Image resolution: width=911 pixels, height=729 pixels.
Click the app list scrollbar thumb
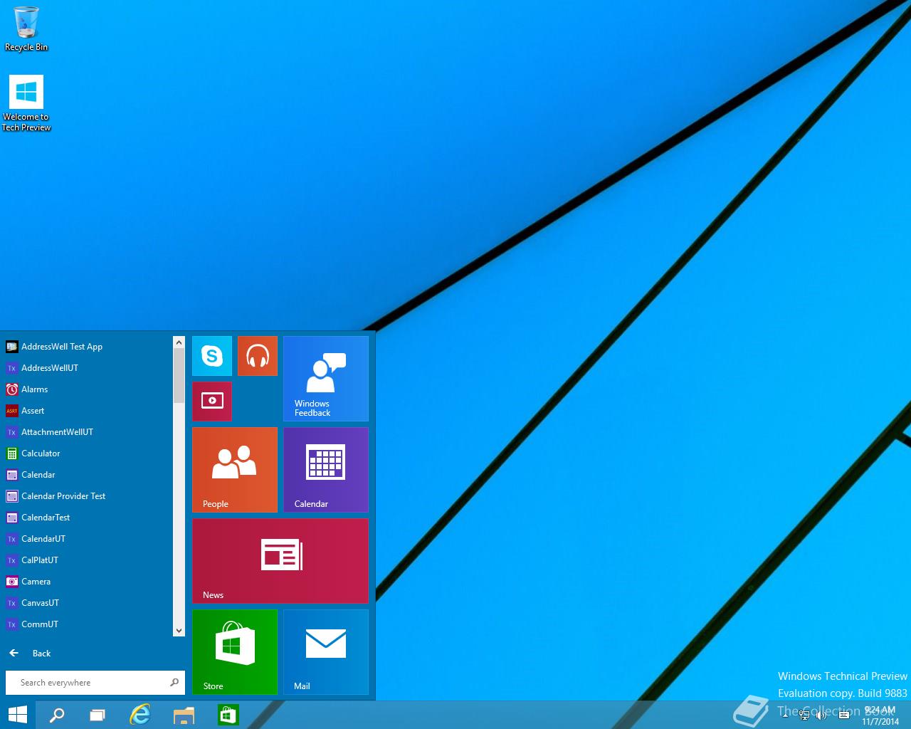pyautogui.click(x=179, y=376)
